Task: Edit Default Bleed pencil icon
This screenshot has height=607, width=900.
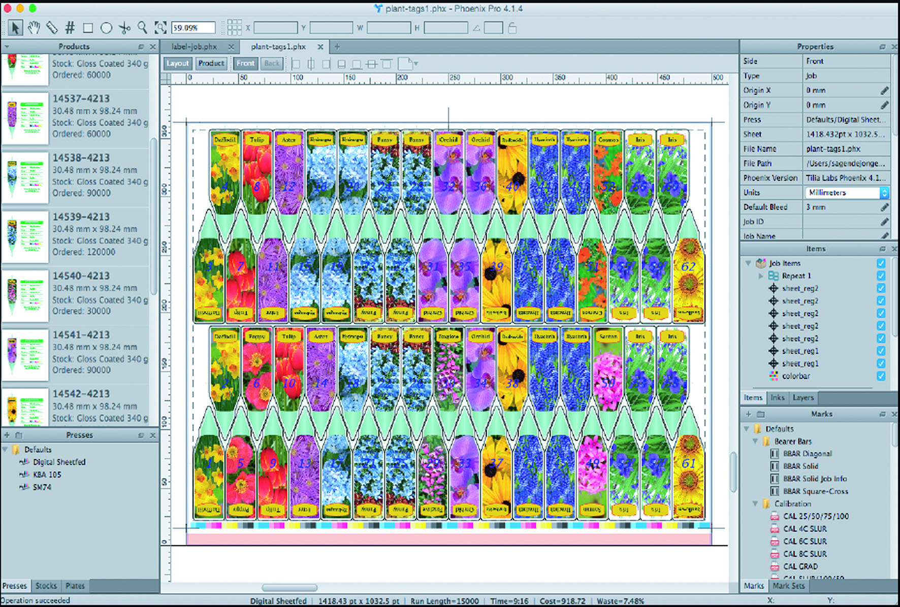Action: pyautogui.click(x=884, y=207)
